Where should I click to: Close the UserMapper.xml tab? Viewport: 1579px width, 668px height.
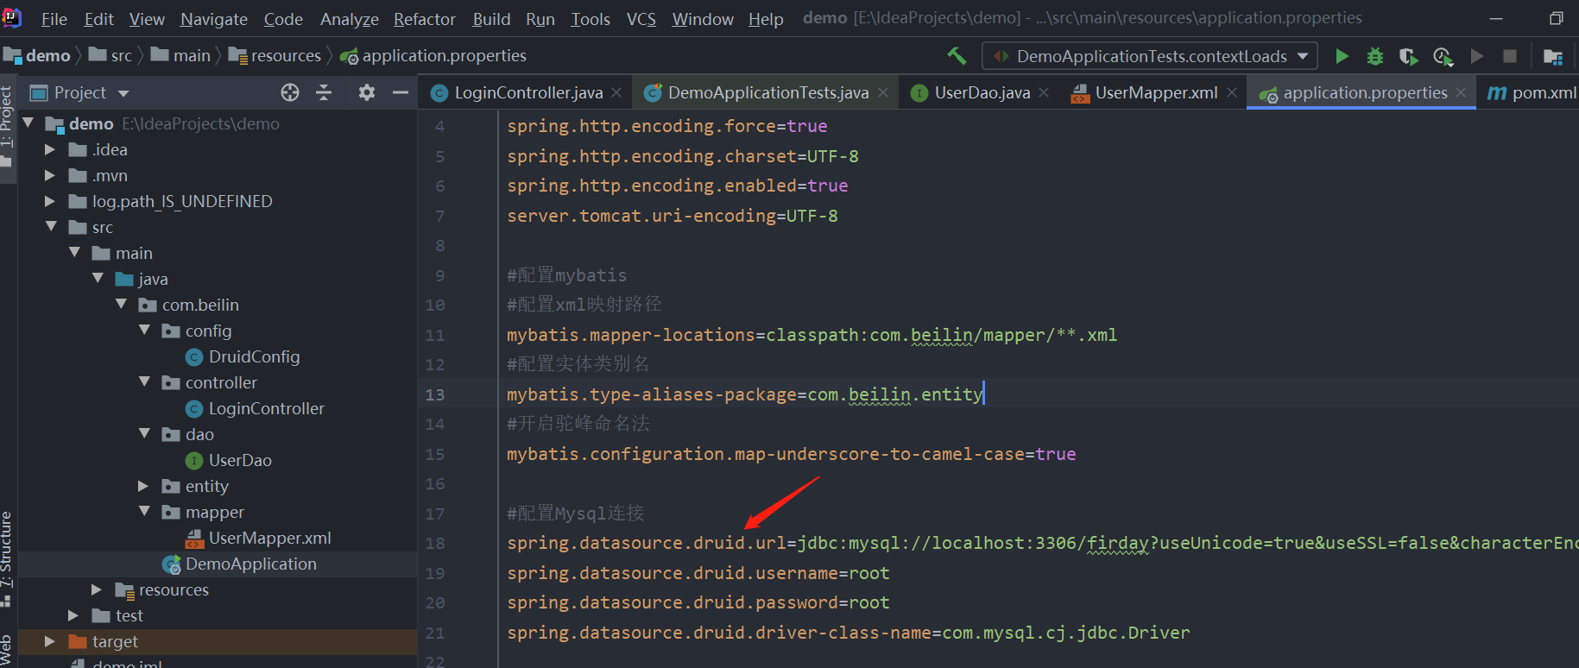pyautogui.click(x=1232, y=92)
